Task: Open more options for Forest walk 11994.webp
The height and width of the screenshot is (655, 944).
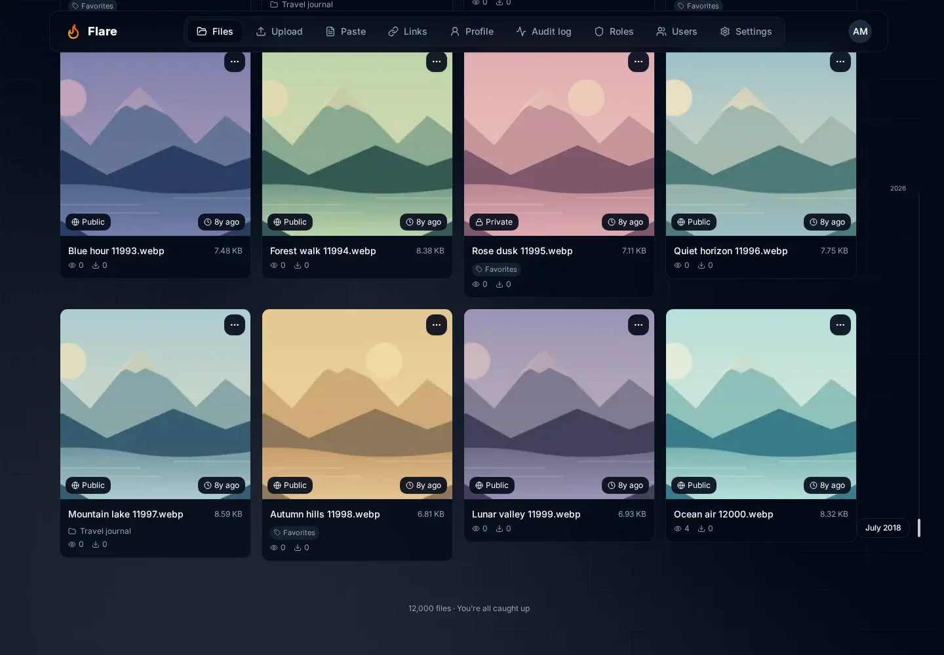Action: click(x=437, y=62)
